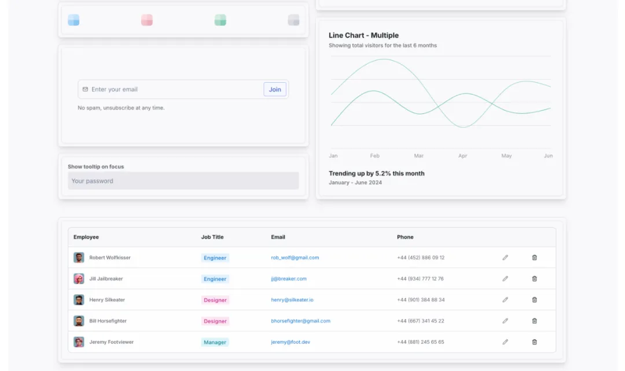Screen dimensions: 625x371
Task: Click the Your password input field
Action: tap(183, 181)
